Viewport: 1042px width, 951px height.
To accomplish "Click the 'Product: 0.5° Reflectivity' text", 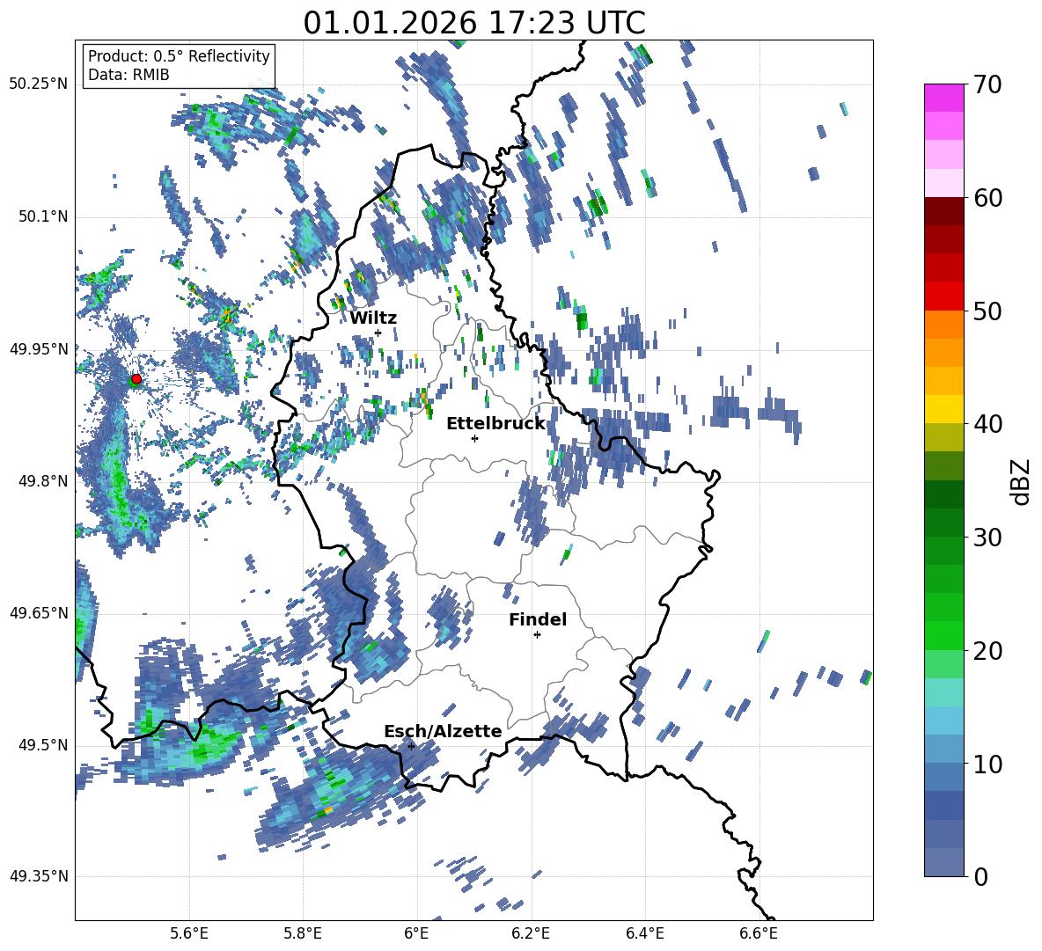I will (x=179, y=56).
